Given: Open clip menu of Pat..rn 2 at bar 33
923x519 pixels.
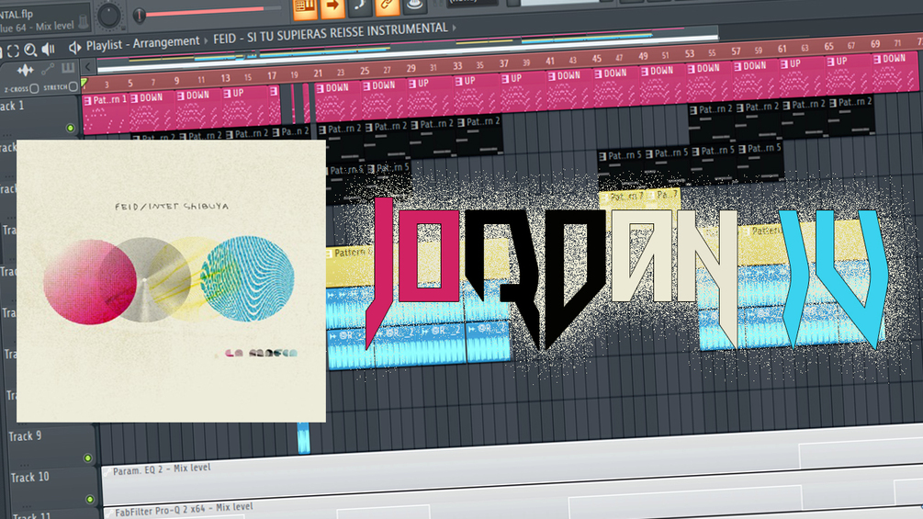Looking at the screenshot, I should pyautogui.click(x=461, y=123).
